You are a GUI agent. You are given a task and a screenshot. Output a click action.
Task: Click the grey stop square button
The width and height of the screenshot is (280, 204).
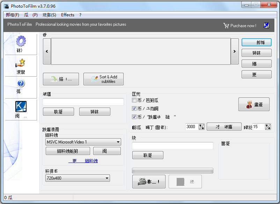(x=185, y=182)
